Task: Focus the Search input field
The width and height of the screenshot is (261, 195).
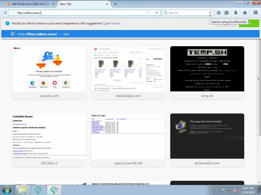Action: tap(188, 13)
